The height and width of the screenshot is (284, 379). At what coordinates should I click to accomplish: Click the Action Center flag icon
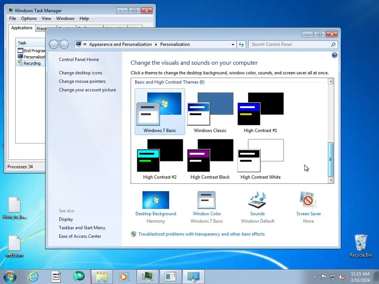(323, 277)
